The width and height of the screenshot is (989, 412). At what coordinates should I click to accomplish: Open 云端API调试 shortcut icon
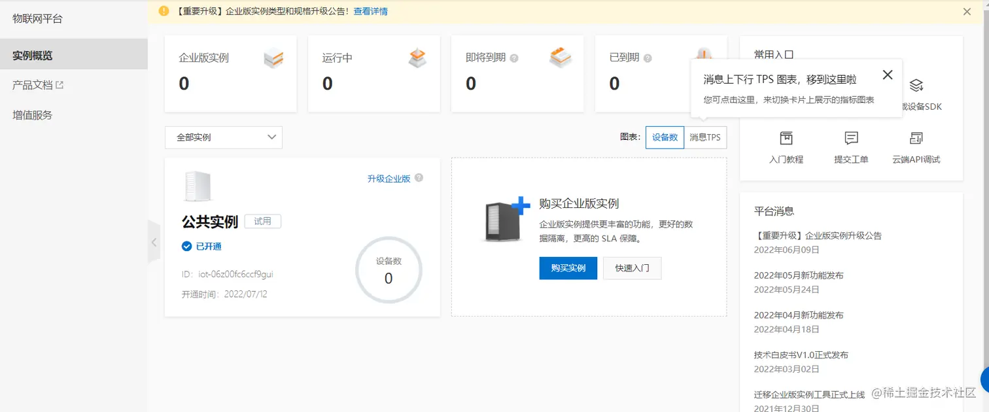[916, 138]
